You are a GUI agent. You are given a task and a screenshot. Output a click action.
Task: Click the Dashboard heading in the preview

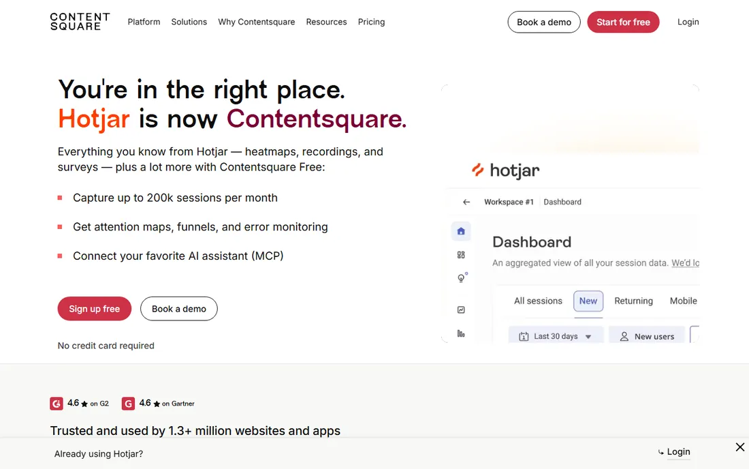pyautogui.click(x=532, y=242)
